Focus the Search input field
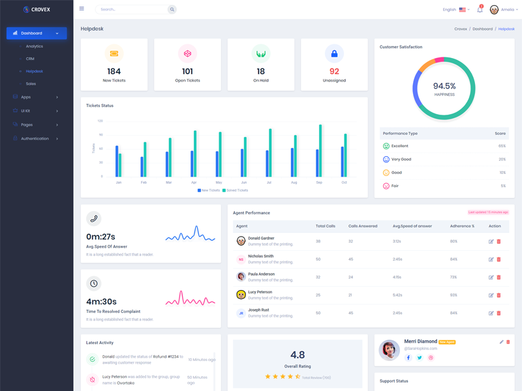The width and height of the screenshot is (522, 391). point(132,9)
